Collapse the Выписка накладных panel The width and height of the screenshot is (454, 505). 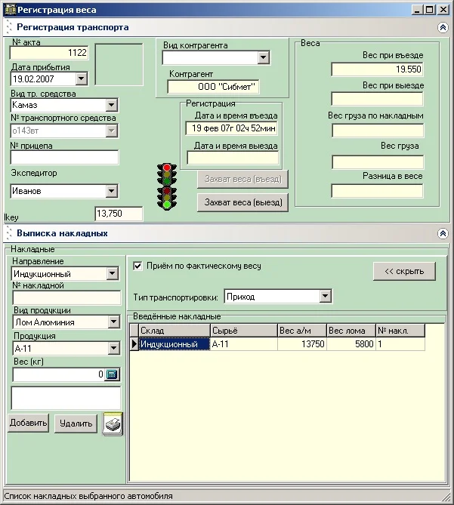pos(443,234)
